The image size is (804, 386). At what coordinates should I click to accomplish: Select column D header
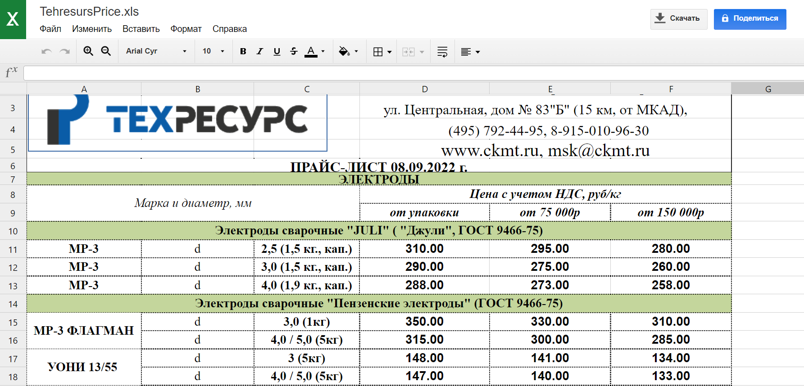pos(425,89)
